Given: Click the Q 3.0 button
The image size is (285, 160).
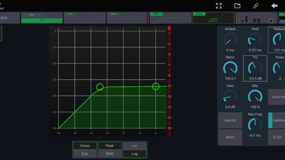Looking at the screenshot, I should 277,137.
